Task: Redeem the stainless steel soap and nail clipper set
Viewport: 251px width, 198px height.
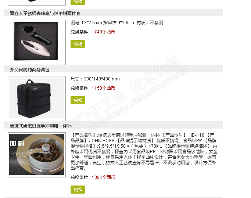Action: coord(78,44)
